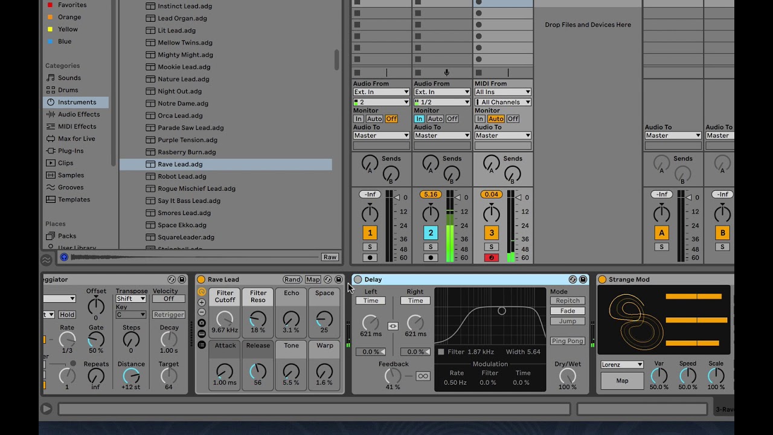Open Rave Lead macro variations camera icon
This screenshot has width=773, height=435.
pyautogui.click(x=202, y=323)
